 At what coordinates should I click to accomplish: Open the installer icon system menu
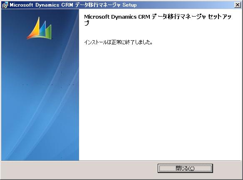pos(5,5)
